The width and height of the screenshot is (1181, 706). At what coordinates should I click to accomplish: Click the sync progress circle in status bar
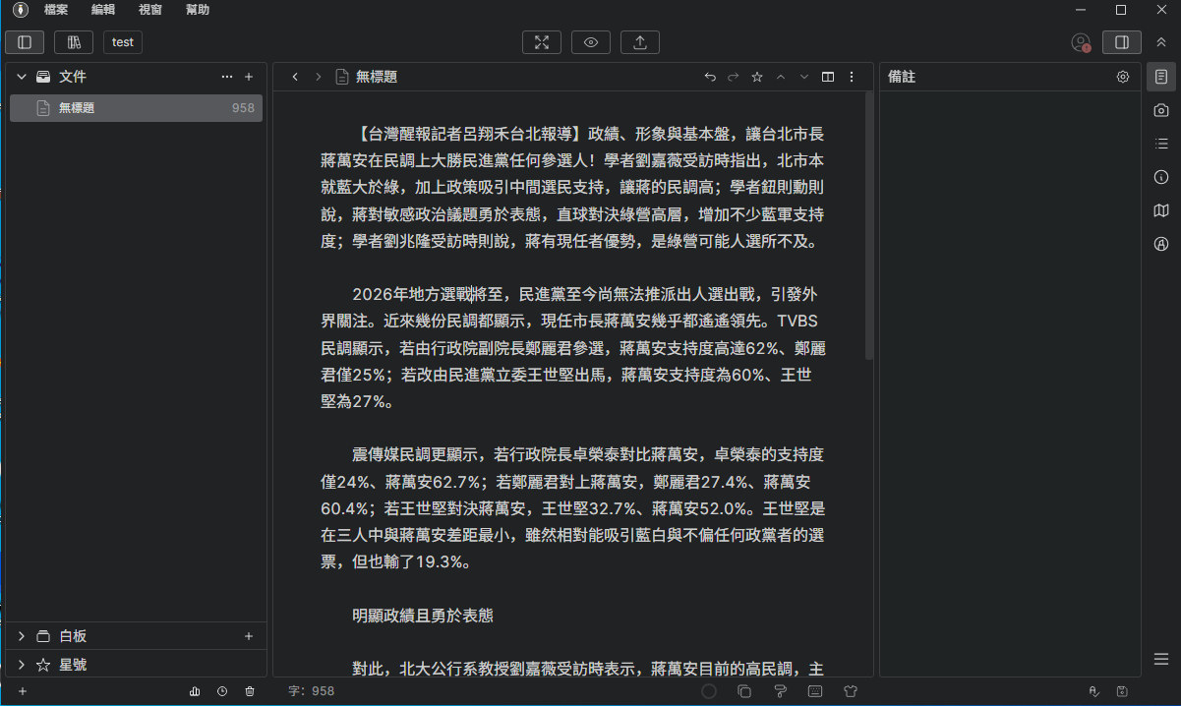(x=708, y=691)
